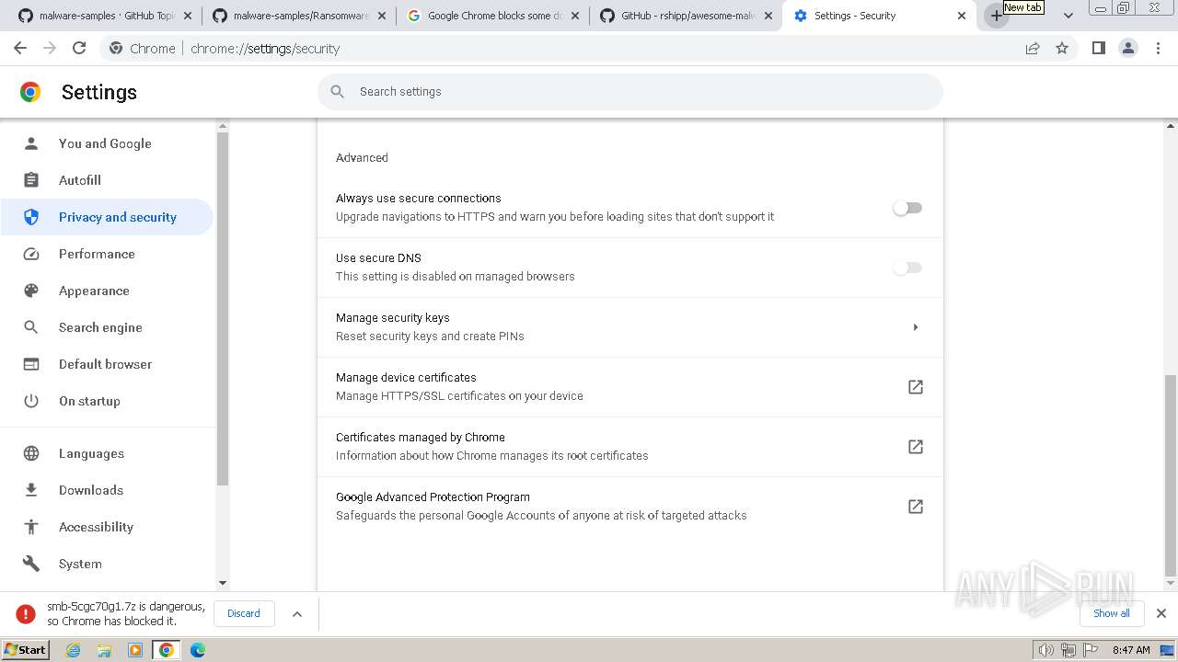Open side panel icon in toolbar

click(x=1099, y=49)
